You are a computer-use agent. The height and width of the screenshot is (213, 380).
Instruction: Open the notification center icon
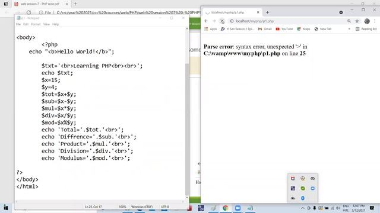372,208
